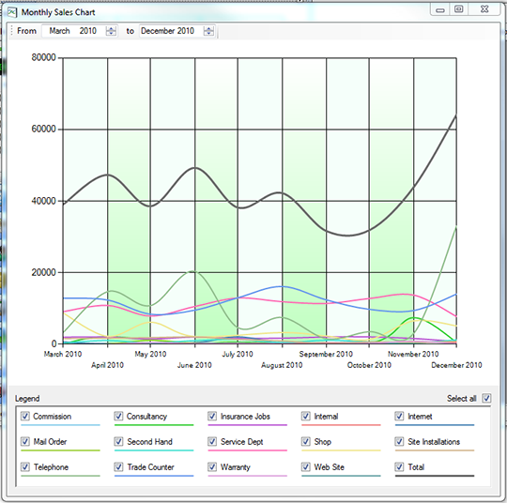Uncheck the Site Installations checkbox

[399, 441]
